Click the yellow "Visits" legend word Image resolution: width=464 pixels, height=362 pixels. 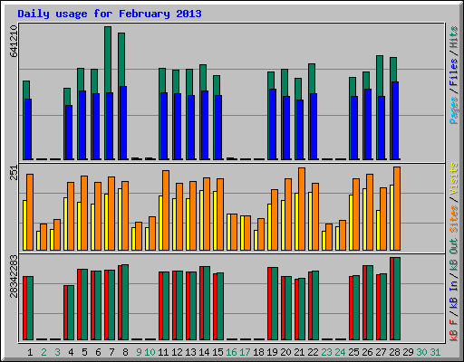[x=454, y=179]
